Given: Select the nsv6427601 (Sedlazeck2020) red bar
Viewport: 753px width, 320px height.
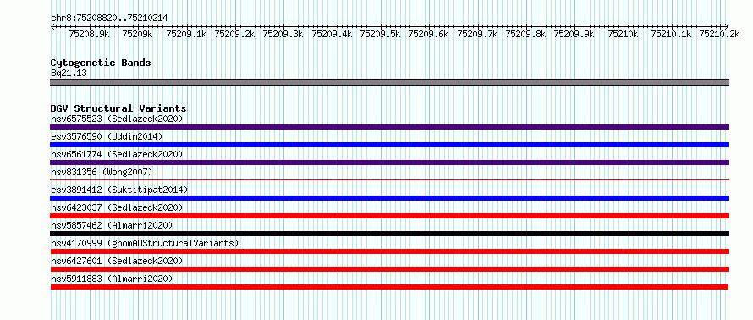Looking at the screenshot, I should tap(389, 269).
